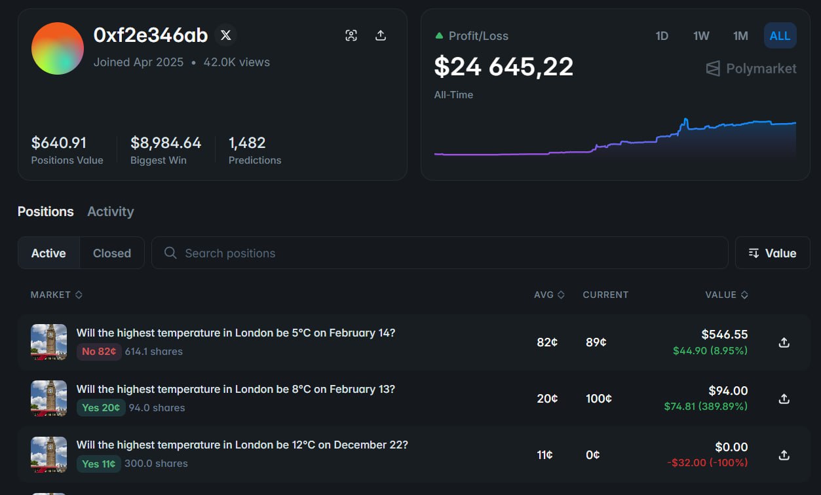Select the 1D profit/loss timeframe
Image resolution: width=821 pixels, height=495 pixels.
point(662,36)
